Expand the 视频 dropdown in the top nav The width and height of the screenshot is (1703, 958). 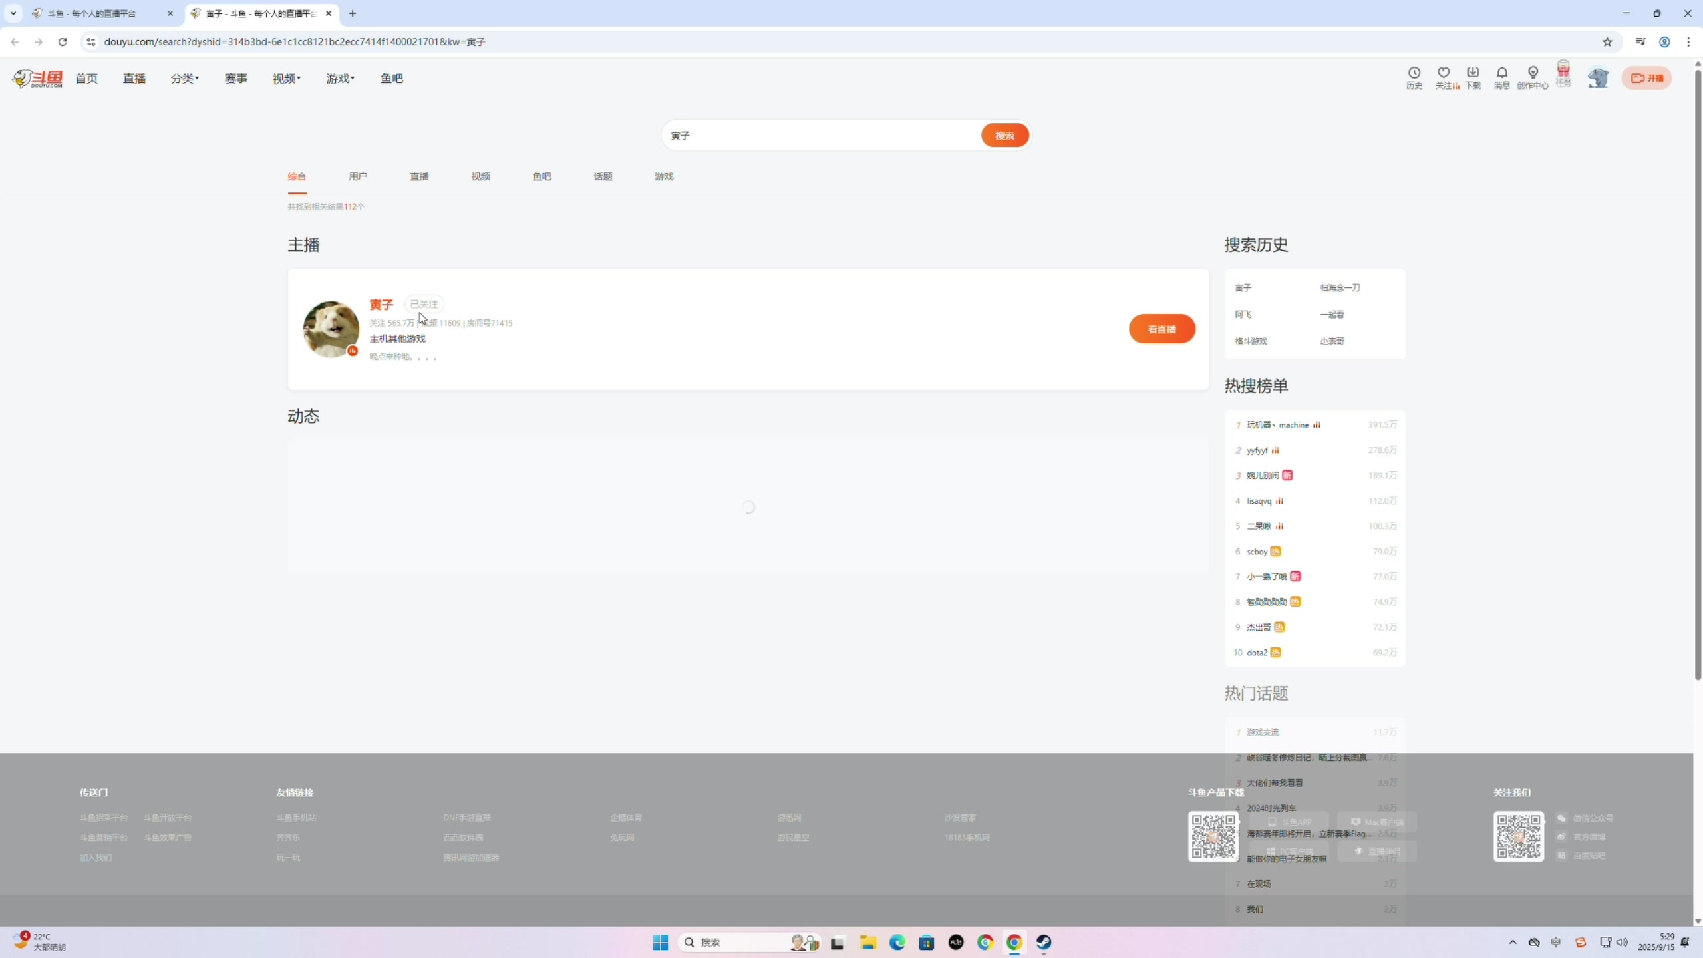[286, 79]
